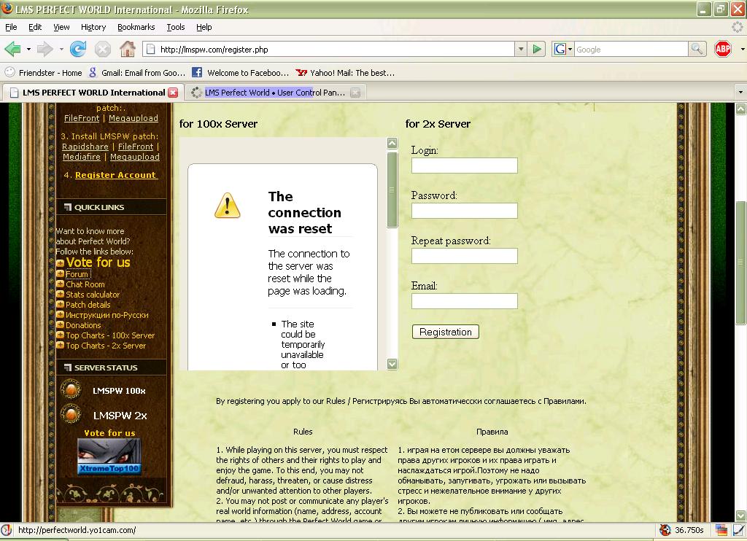Screen dimensions: 747x541
Task: Click the Register Account link
Action: pyautogui.click(x=115, y=175)
